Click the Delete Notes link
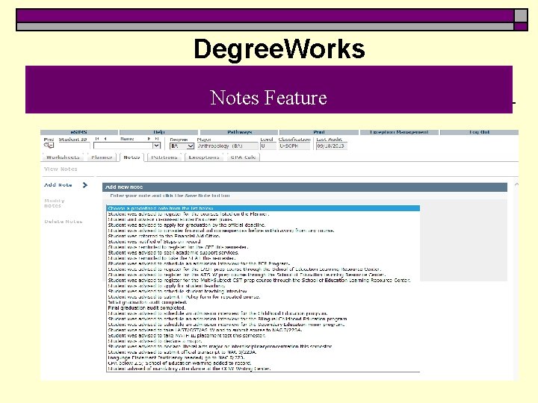This screenshot has width=538, height=403. tap(63, 222)
